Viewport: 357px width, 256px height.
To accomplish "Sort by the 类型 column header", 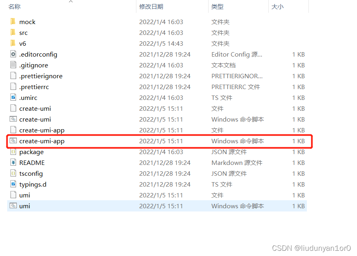I will pyautogui.click(x=217, y=6).
